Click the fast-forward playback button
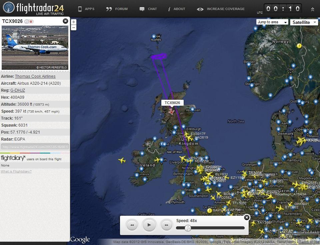 tap(166, 225)
